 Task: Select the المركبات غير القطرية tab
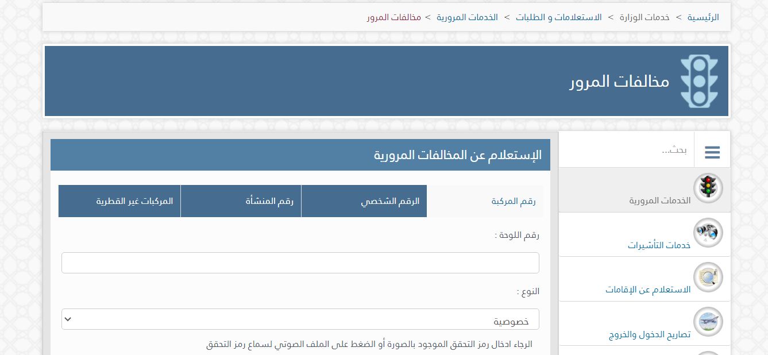click(119, 201)
